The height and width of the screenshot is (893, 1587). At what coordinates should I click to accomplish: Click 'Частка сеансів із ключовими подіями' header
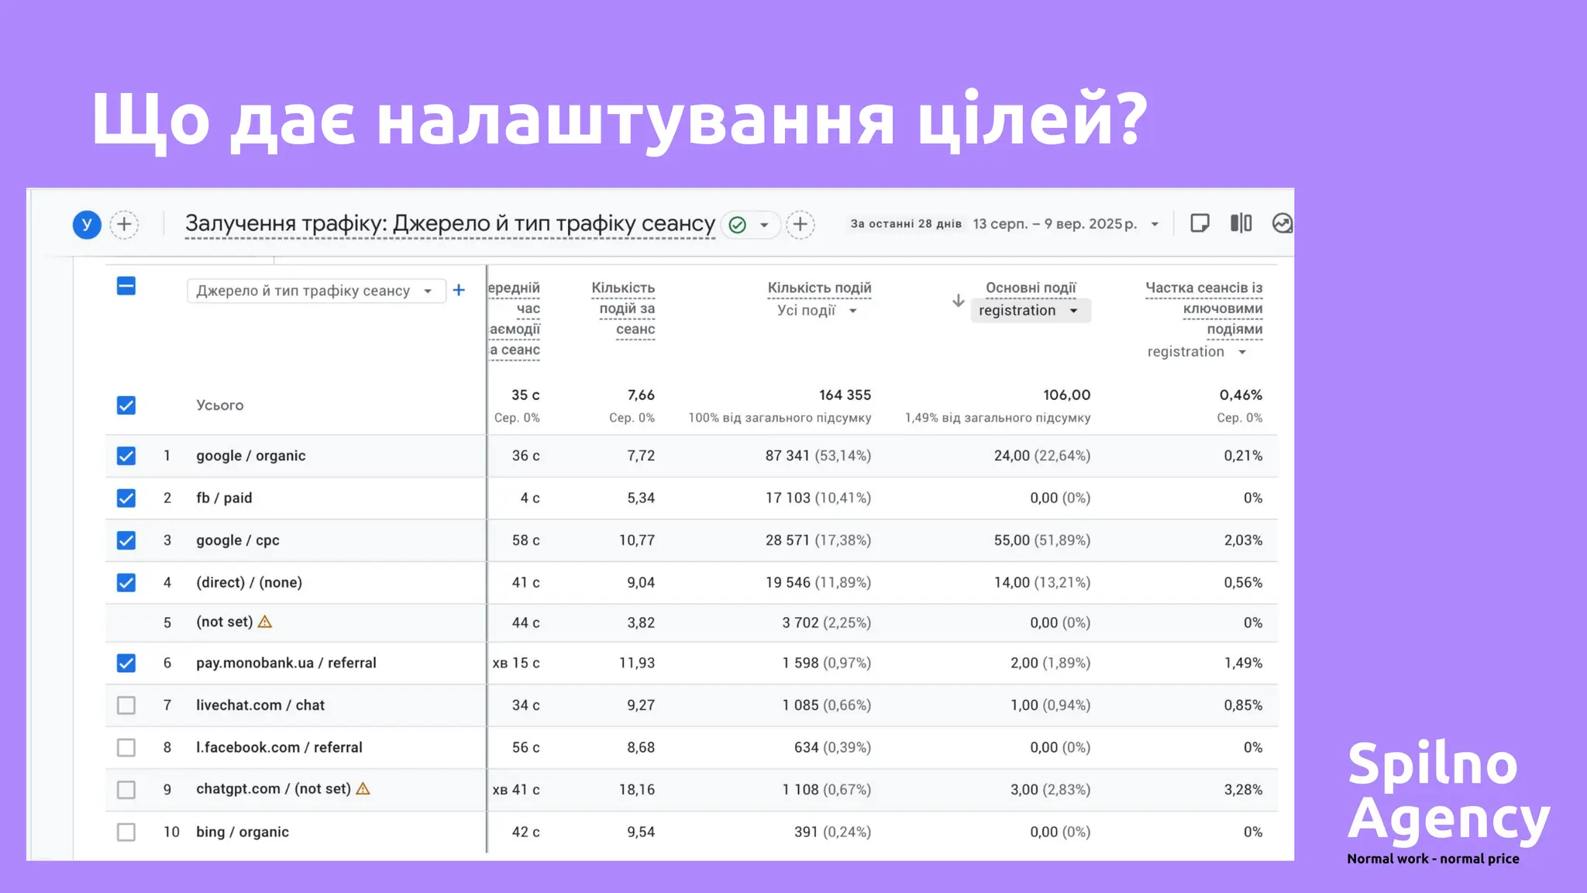pos(1203,309)
